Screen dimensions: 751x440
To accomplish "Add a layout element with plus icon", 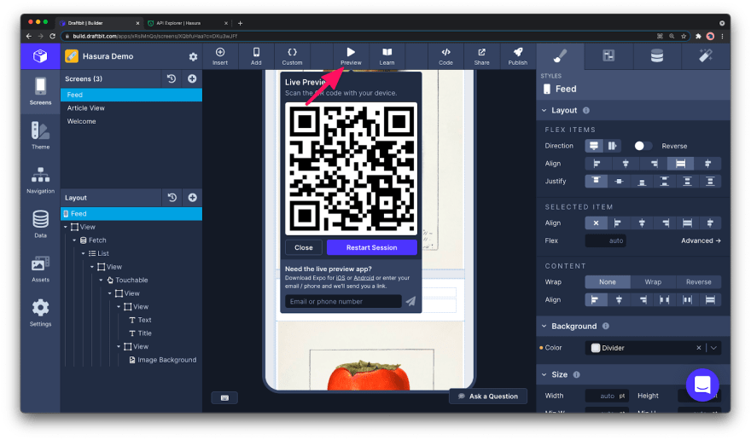I will click(193, 197).
